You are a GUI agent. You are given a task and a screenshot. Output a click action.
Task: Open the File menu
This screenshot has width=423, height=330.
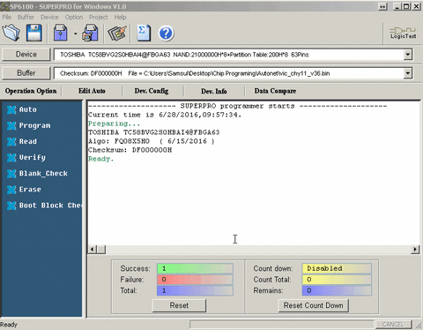tap(6, 17)
